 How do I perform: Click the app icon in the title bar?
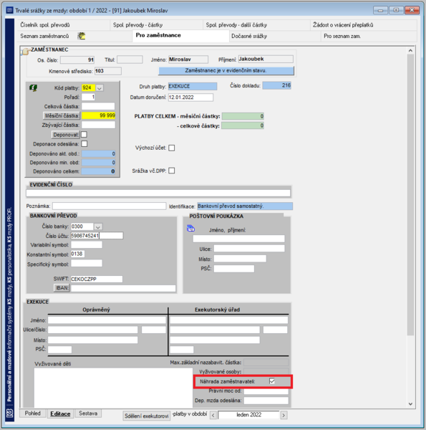(9, 11)
